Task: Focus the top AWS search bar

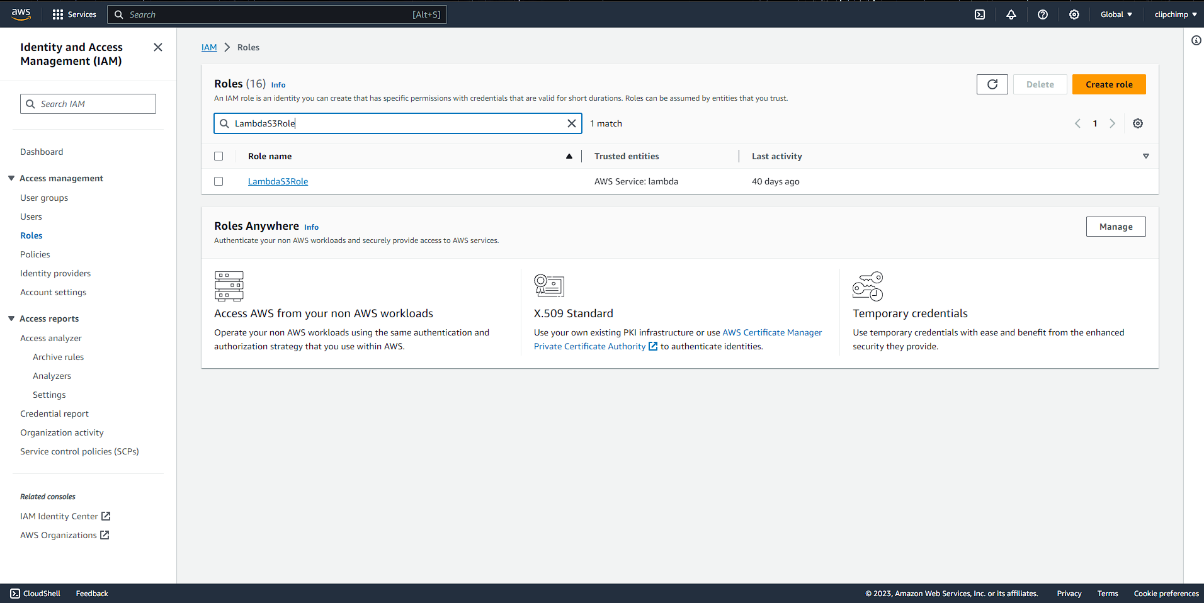Action: tap(277, 14)
